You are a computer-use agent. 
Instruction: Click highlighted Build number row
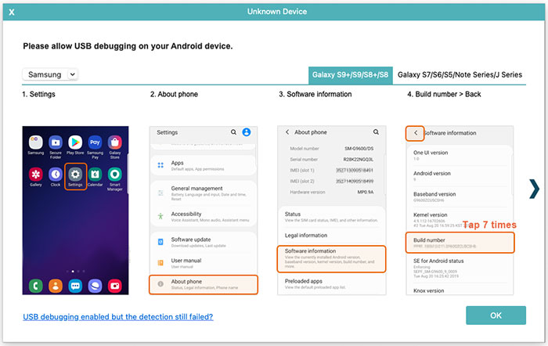(x=460, y=243)
